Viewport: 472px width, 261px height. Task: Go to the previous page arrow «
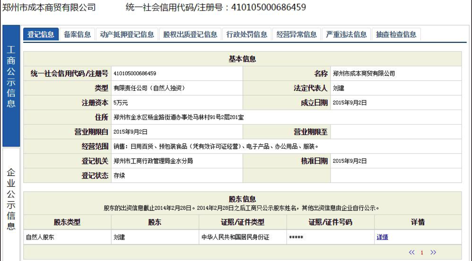[412, 252]
